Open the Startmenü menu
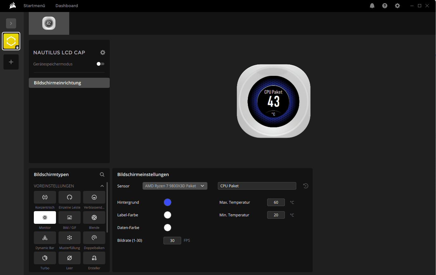 point(34,6)
